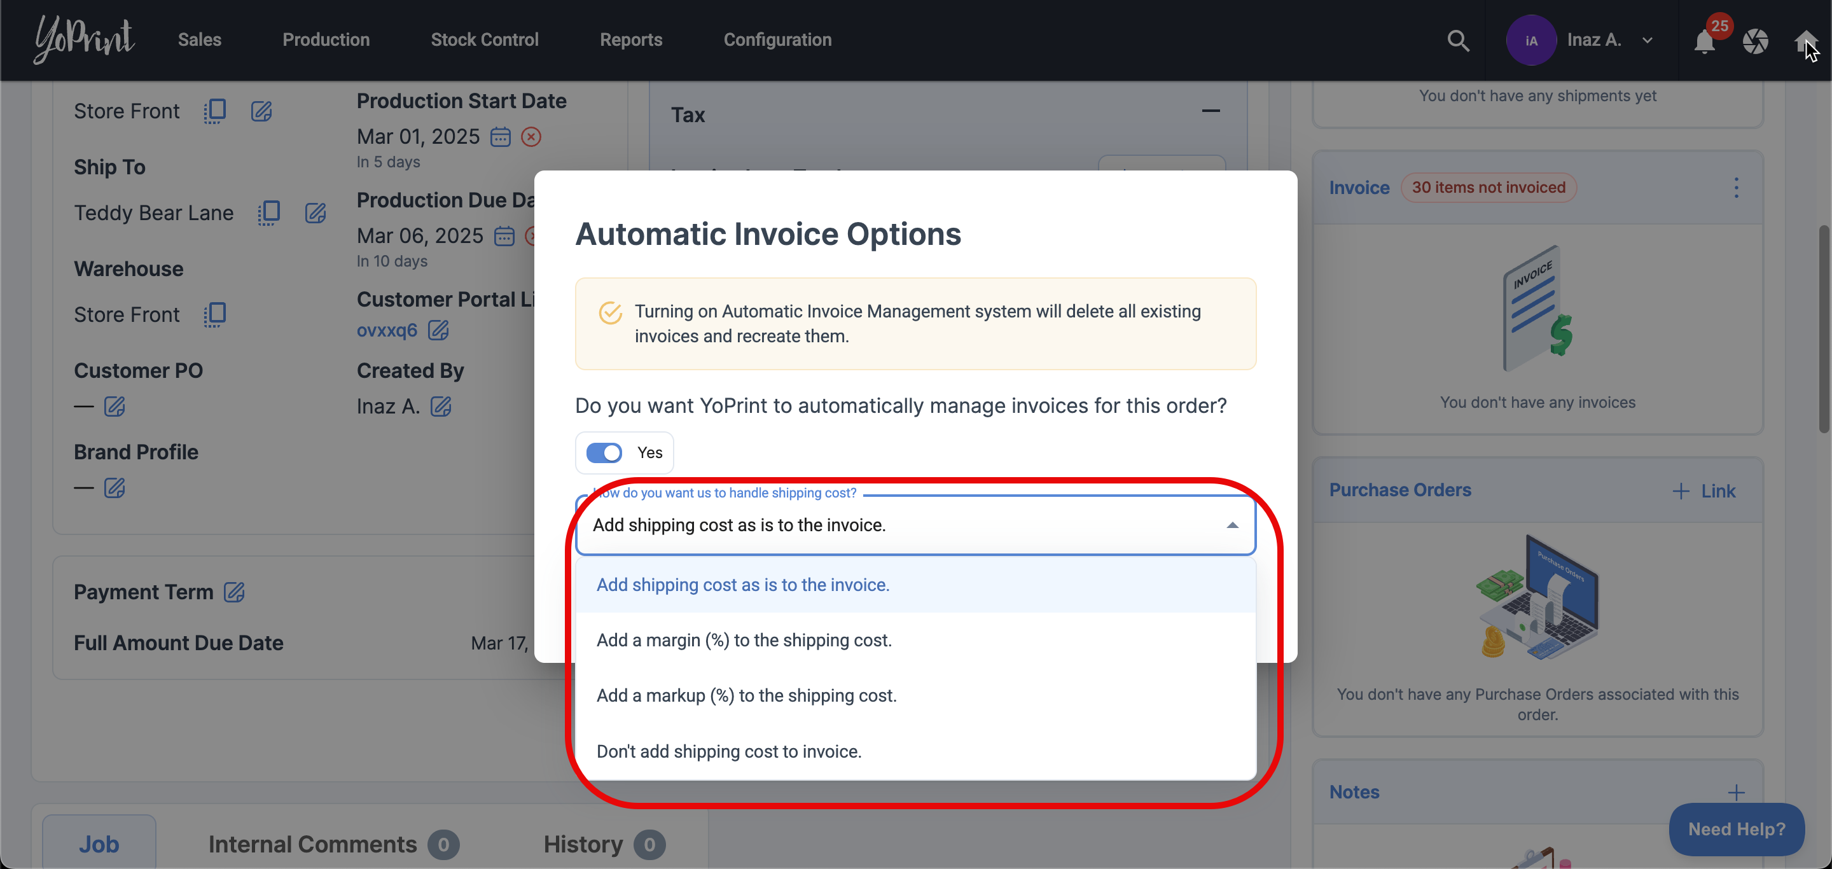Screen dimensions: 1832x869
Task: Edit the Teddy Bear Lane ship-to address
Action: pos(315,212)
